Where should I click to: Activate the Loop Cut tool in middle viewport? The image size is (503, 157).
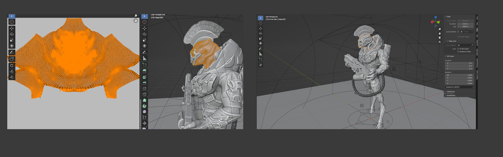coord(144,89)
